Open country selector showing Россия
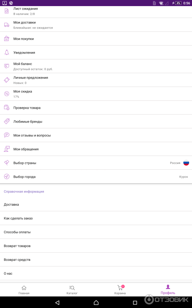The height and width of the screenshot is (308, 192). point(96,163)
